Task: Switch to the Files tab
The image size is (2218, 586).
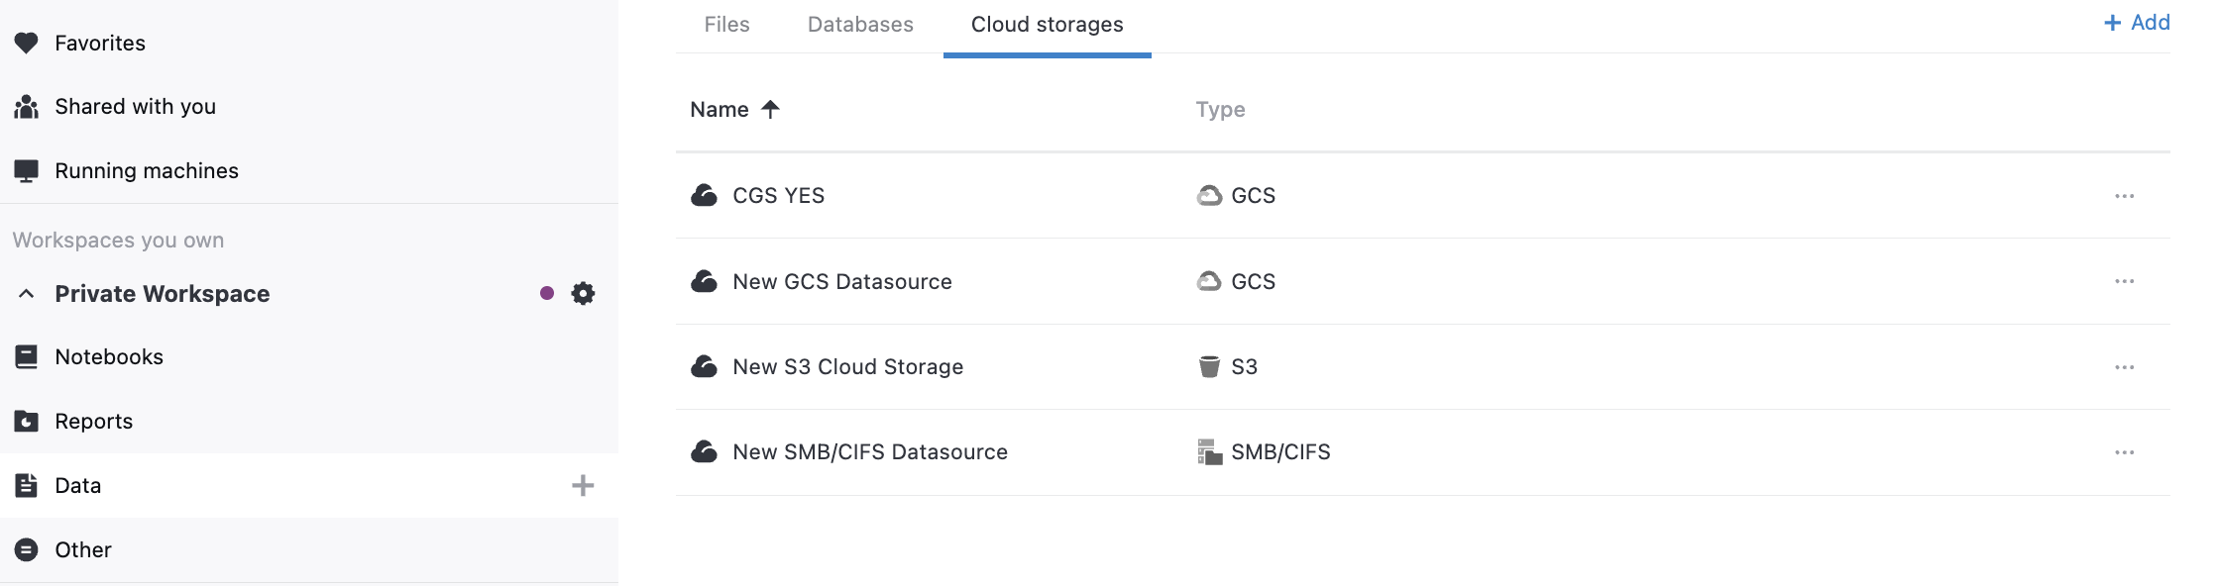Action: (726, 25)
